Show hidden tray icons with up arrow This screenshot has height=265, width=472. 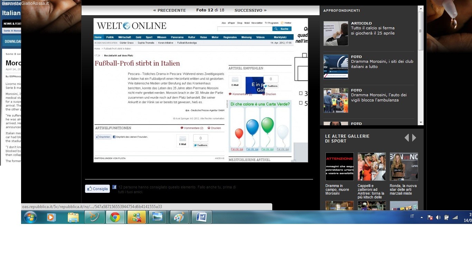pyautogui.click(x=422, y=217)
